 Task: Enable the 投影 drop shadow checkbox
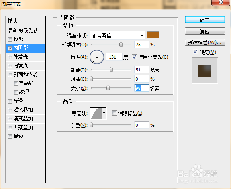click(10, 39)
